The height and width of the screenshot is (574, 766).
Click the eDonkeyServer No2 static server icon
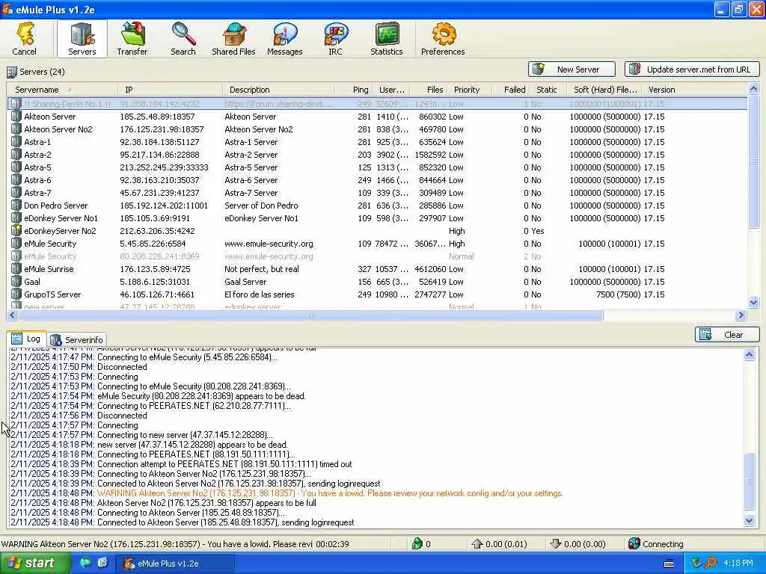click(x=16, y=231)
